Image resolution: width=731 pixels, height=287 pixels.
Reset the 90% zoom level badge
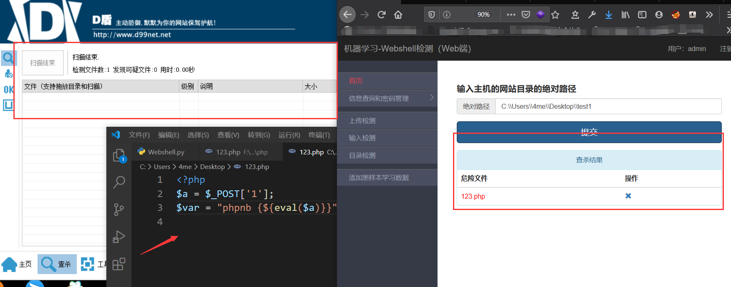coord(484,15)
